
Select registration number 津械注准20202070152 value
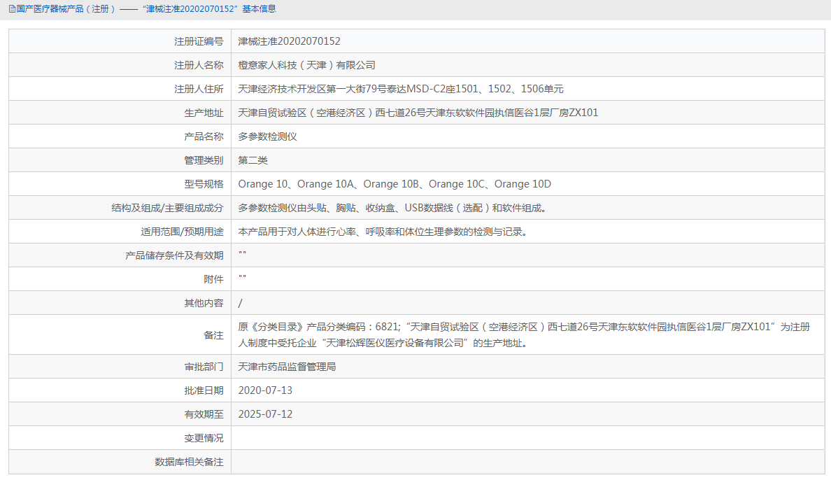(x=289, y=41)
